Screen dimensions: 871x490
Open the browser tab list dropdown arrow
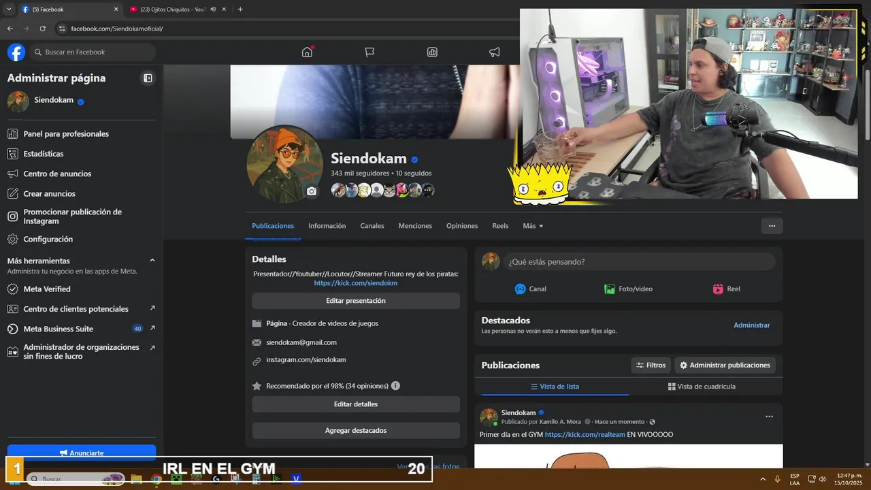tap(9, 10)
